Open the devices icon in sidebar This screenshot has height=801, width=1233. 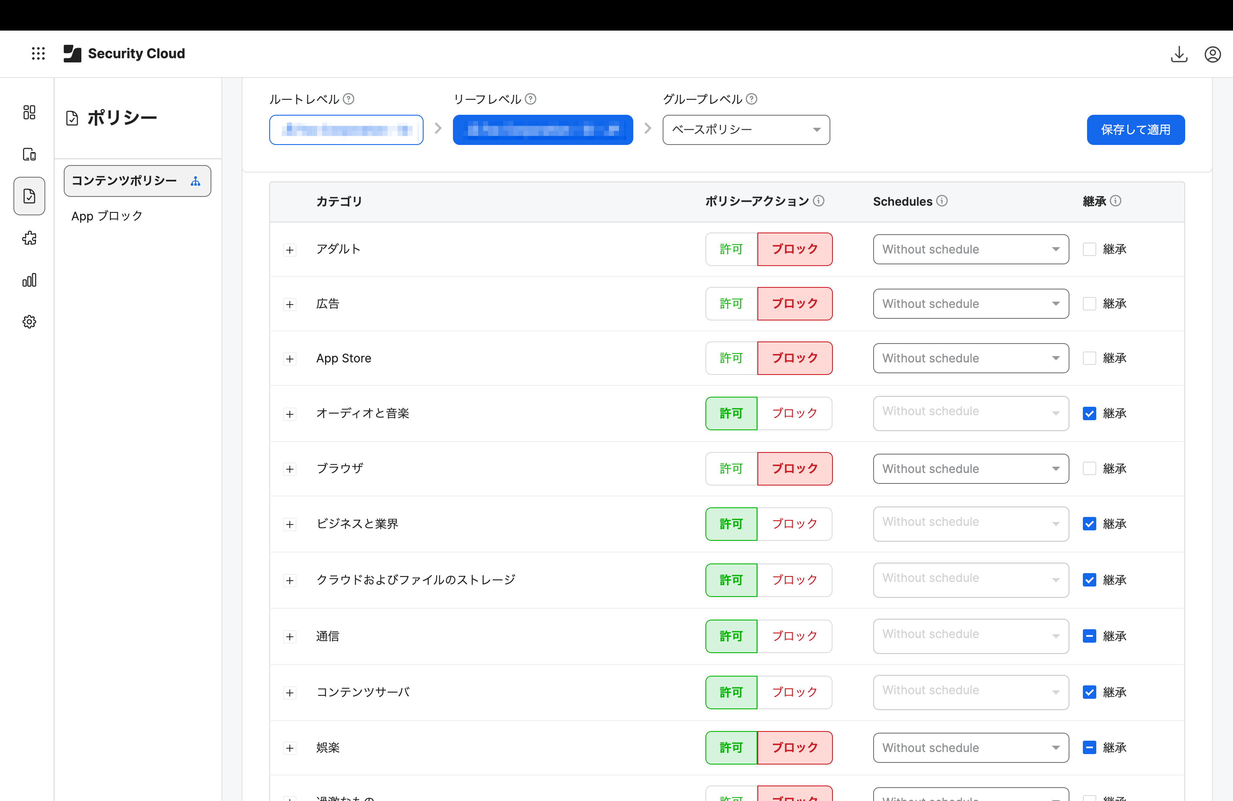coord(29,154)
